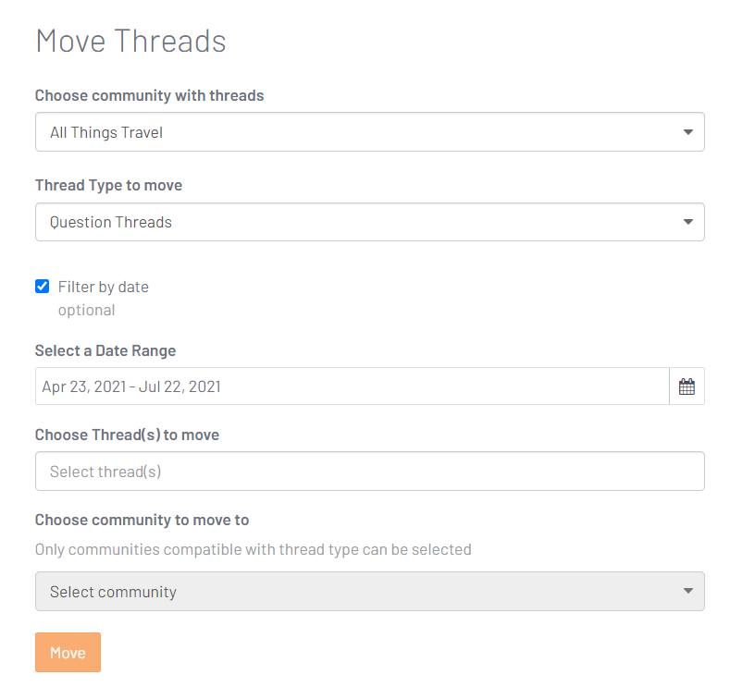Open the All Things Travel community dropdown
Image resolution: width=730 pixels, height=699 pixels.
point(370,131)
